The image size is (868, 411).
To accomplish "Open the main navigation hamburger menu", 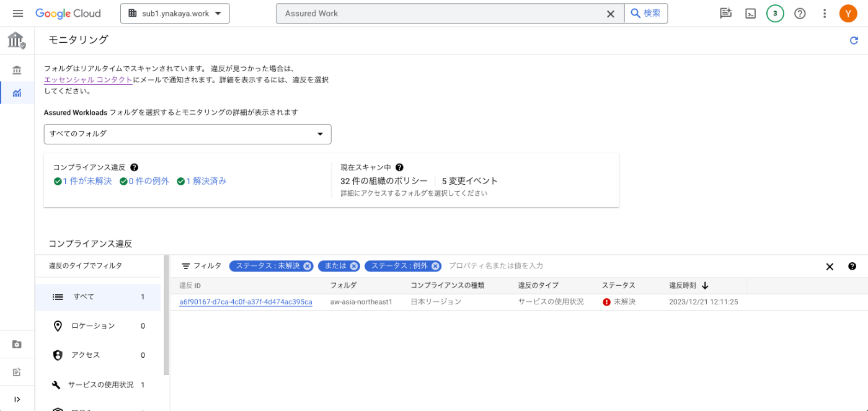I will point(17,14).
